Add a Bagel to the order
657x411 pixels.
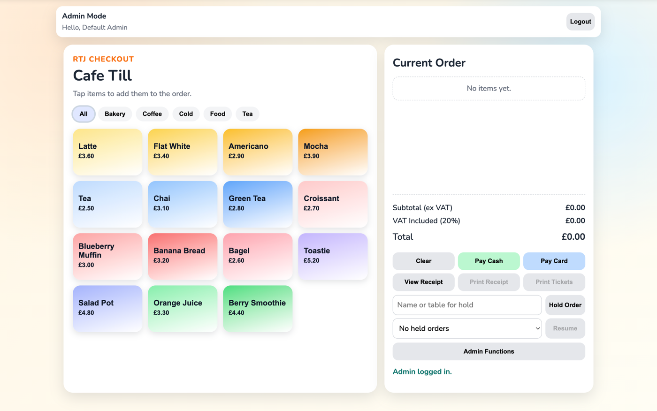click(258, 257)
